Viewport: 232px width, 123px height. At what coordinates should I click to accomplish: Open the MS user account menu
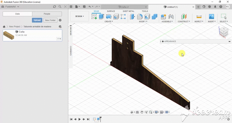[227, 7]
